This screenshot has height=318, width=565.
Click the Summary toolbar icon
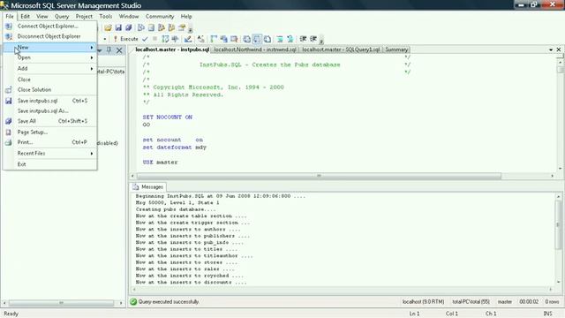tap(151, 27)
